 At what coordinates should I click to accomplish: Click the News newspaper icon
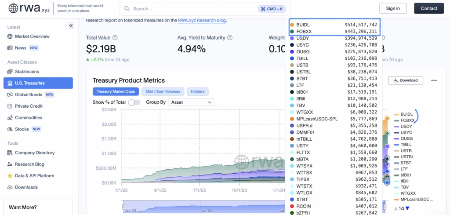coord(10,48)
